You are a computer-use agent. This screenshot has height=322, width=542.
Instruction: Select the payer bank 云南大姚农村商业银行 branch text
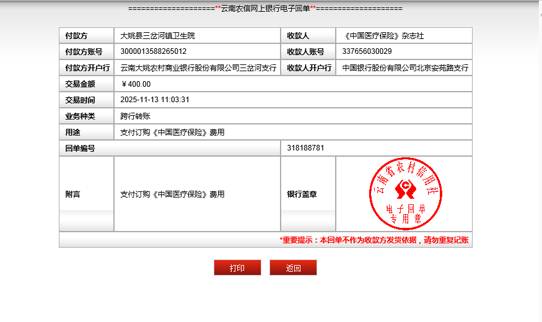click(x=198, y=68)
